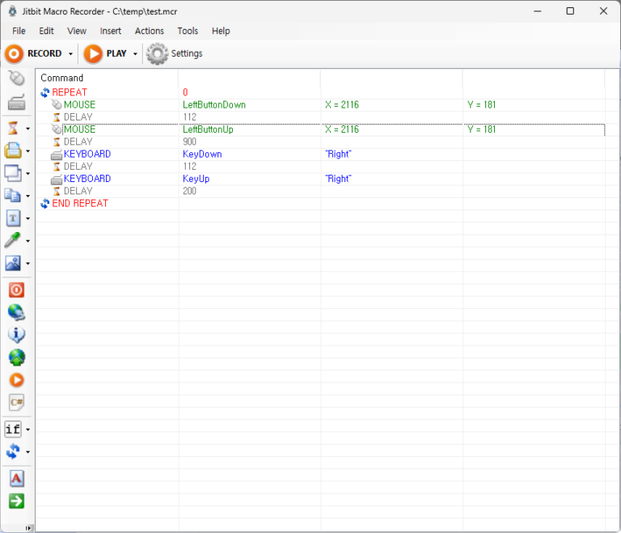This screenshot has height=533, width=621.
Task: Click the "Right" value in KeyDown row
Action: [x=338, y=154]
